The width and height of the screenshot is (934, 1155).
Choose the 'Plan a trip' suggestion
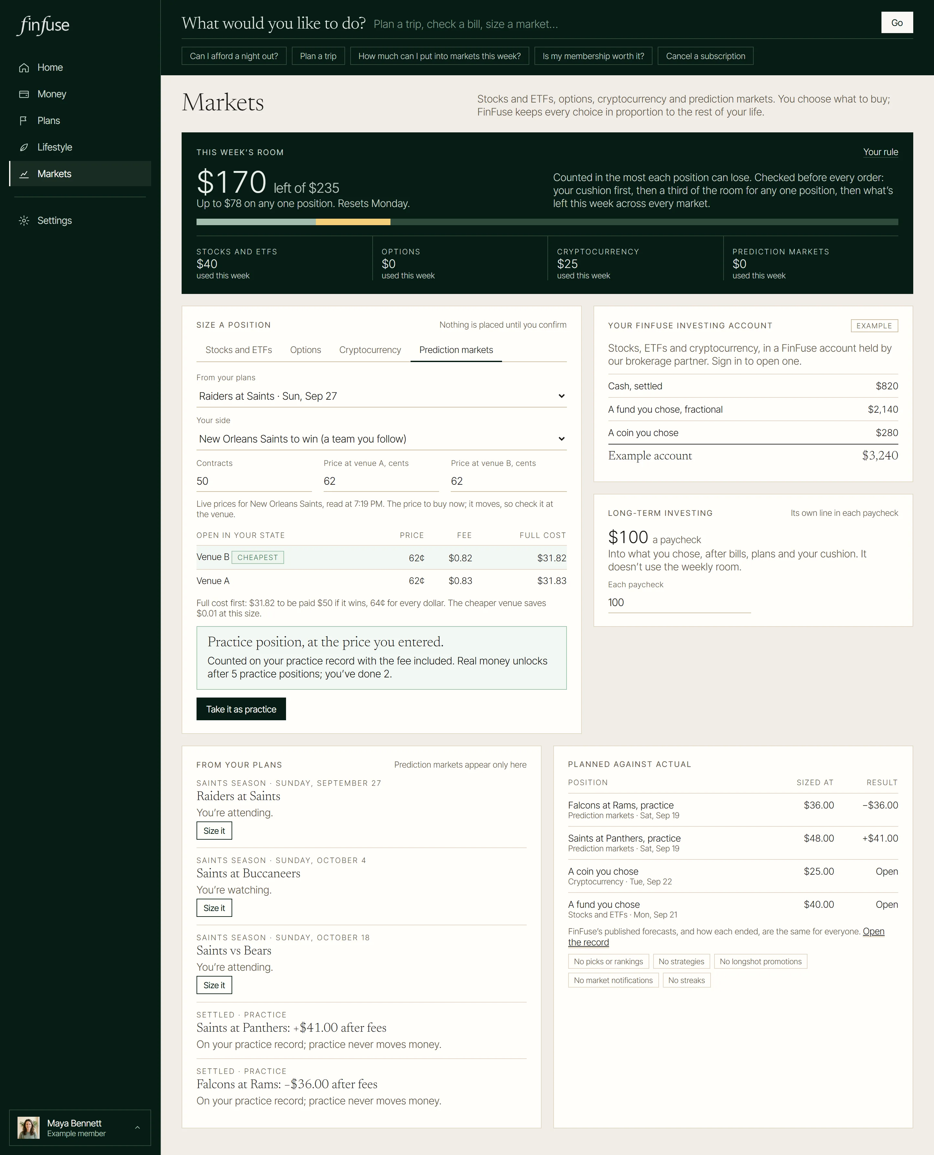(318, 56)
